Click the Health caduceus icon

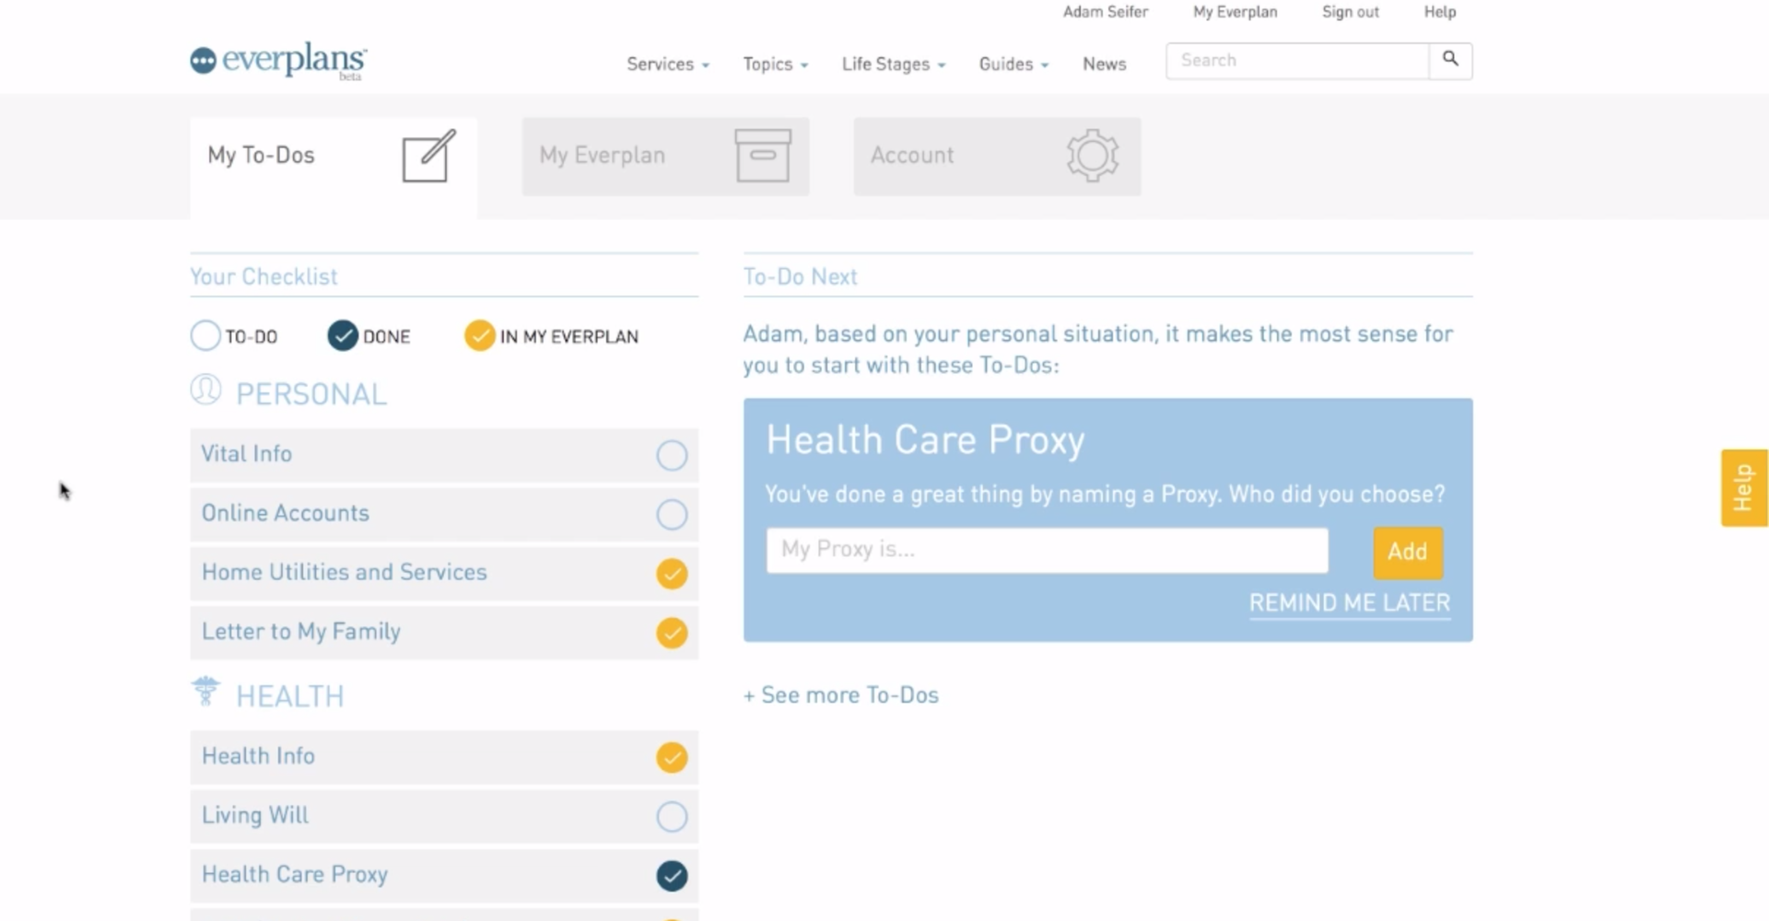pyautogui.click(x=205, y=692)
